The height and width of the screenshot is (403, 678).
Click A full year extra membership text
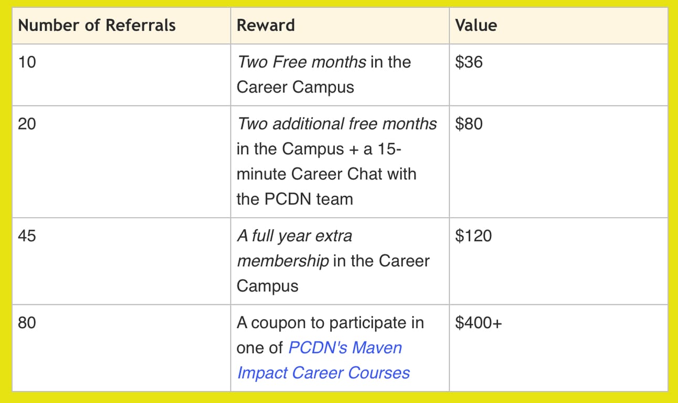tap(294, 236)
